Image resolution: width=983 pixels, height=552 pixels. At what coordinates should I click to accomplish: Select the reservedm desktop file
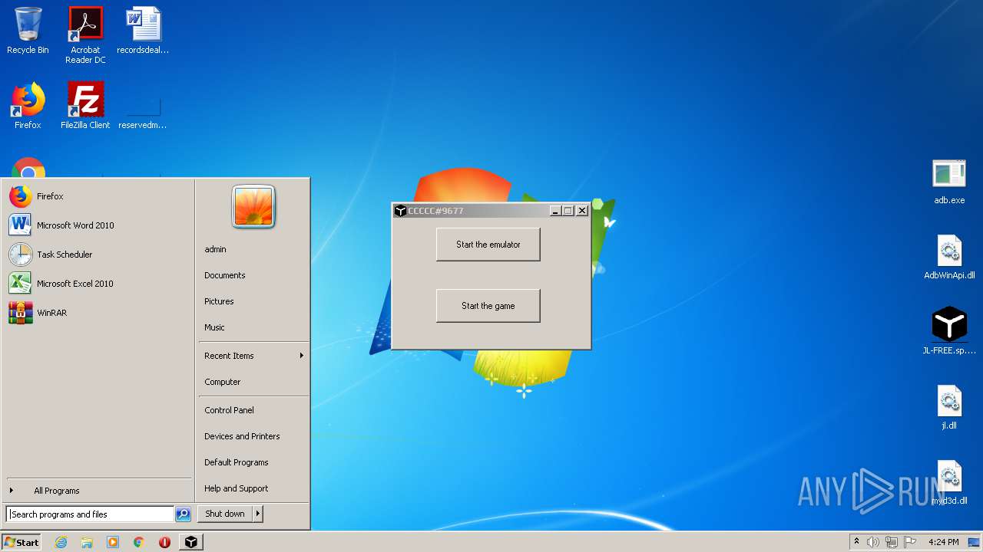click(x=143, y=111)
